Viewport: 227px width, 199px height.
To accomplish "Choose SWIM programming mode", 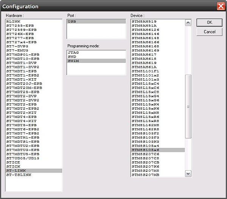I will pos(96,61).
